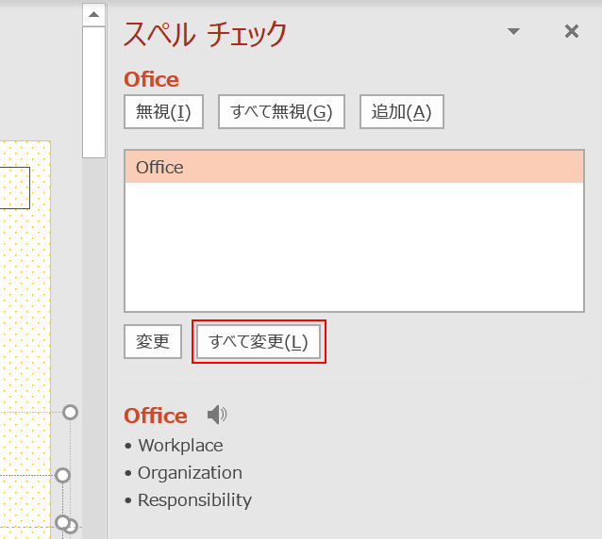Close the スペル チェック pane

point(572,31)
